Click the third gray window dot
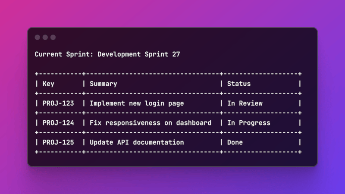 (53, 38)
